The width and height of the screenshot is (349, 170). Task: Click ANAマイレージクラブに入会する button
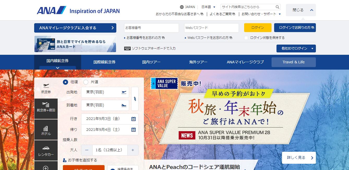[x=75, y=28]
